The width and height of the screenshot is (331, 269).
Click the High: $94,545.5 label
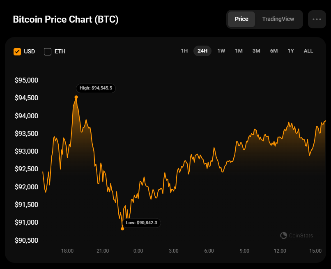[x=96, y=88]
